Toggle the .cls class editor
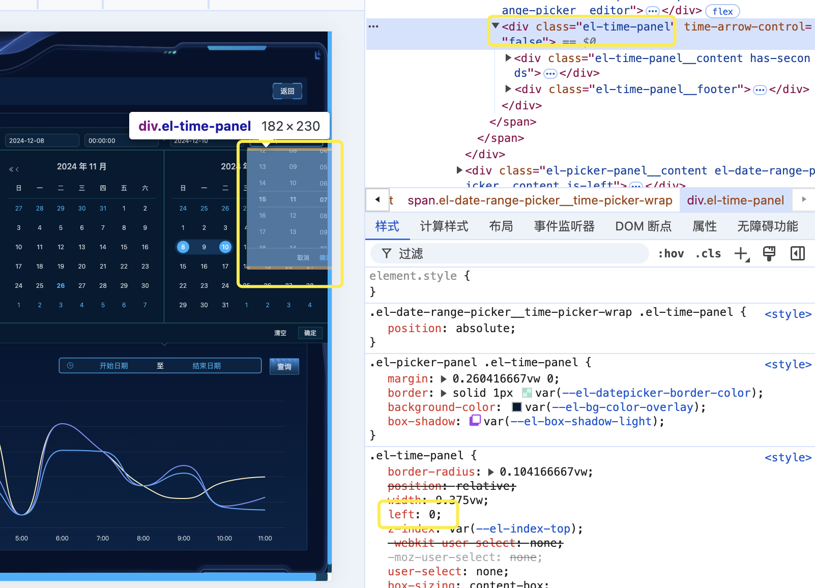The image size is (815, 588). (x=708, y=253)
